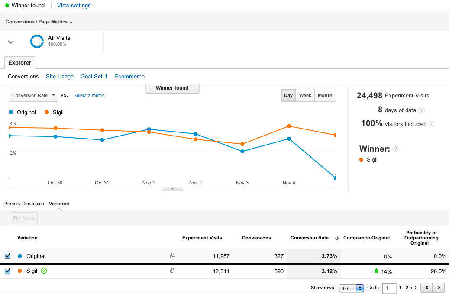Open the Conversion Rate metric dropdown
This screenshot has width=449, height=294.
pos(33,95)
